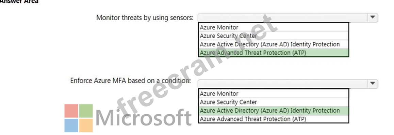
Task: Click the empty Monitor threats combo box field
Action: [283, 18]
